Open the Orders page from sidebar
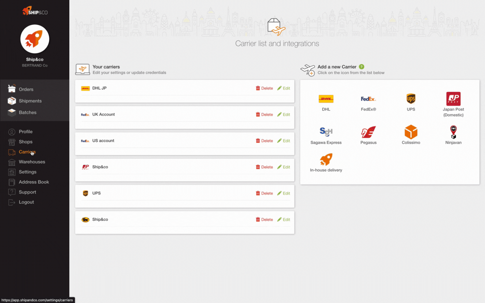Viewport: 485px width, 303px height. point(26,89)
